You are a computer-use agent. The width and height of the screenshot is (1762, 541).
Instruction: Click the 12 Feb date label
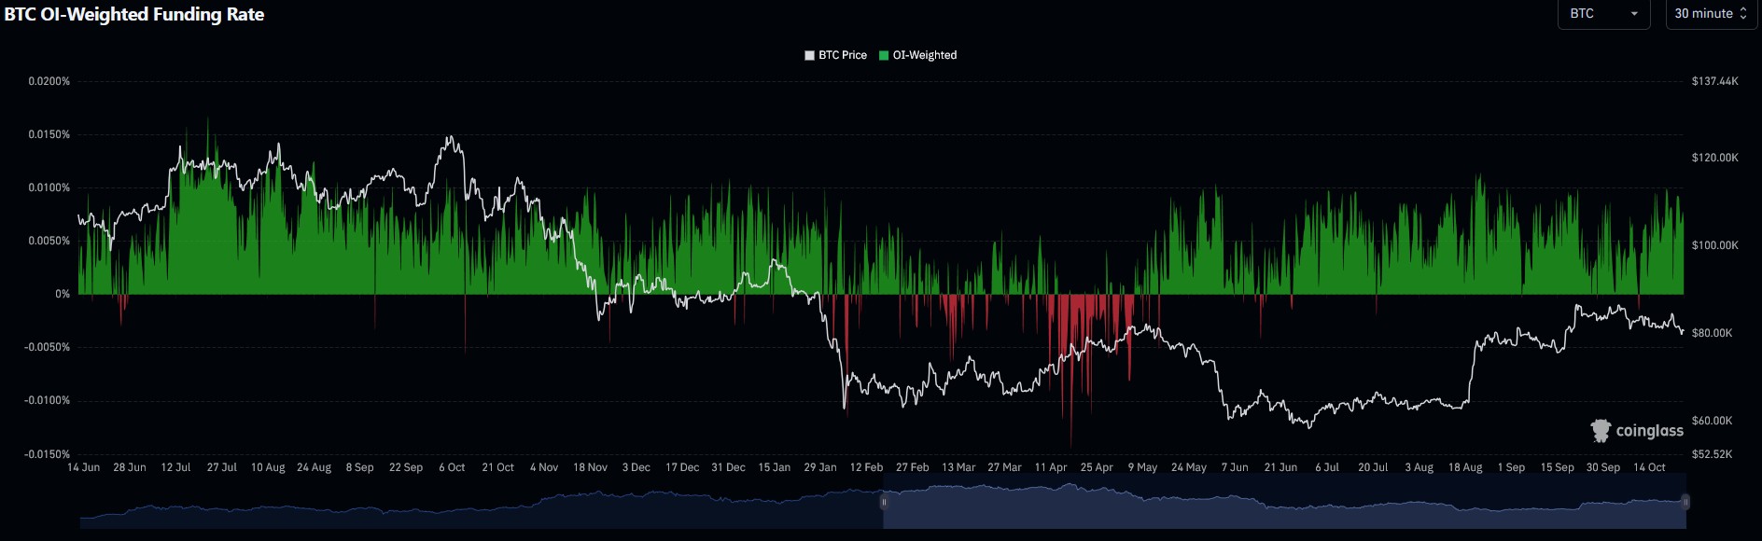pyautogui.click(x=867, y=467)
